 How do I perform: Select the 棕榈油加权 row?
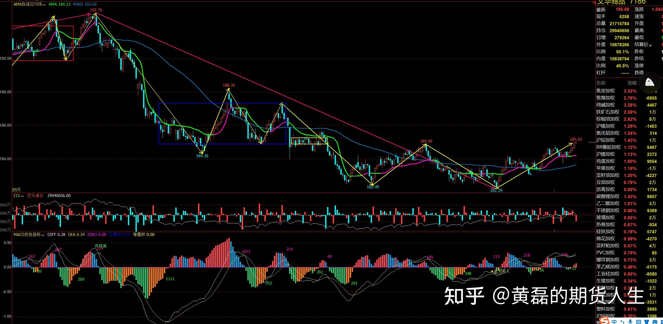click(x=626, y=119)
